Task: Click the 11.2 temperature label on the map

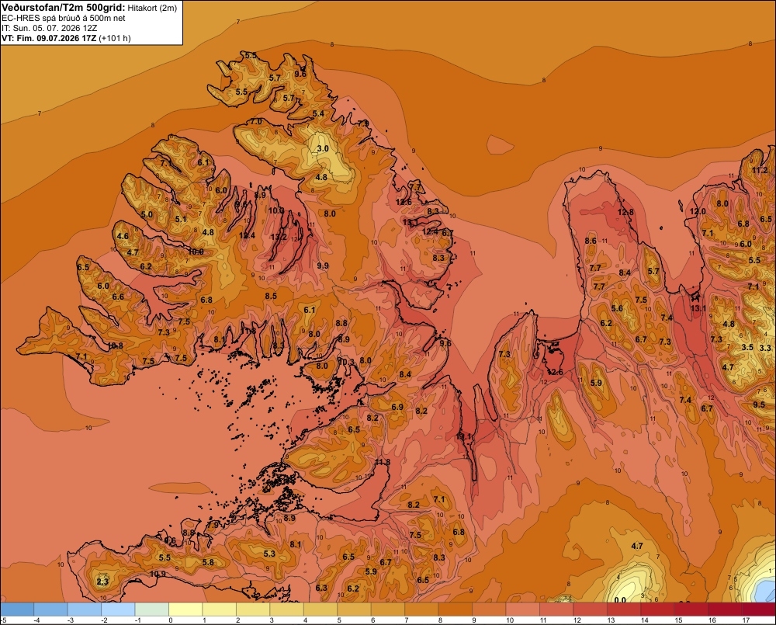Action: coord(760,170)
